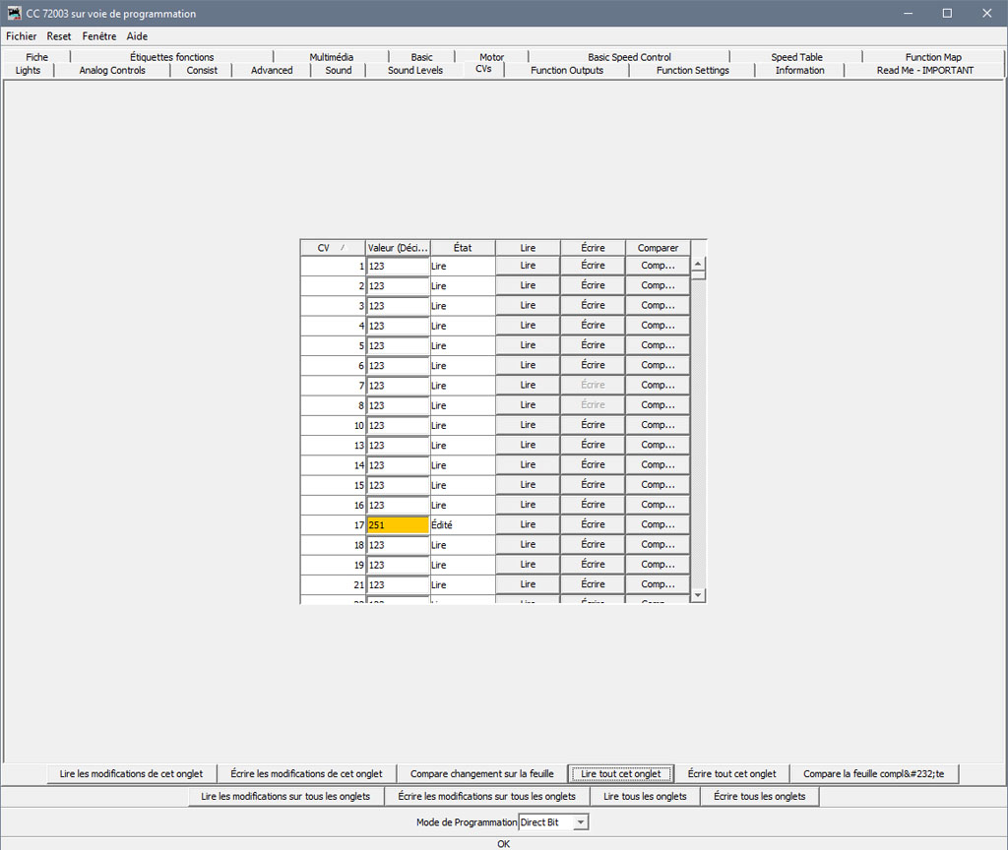Open the Function Settings tab
This screenshot has height=850, width=1008.
(x=692, y=70)
